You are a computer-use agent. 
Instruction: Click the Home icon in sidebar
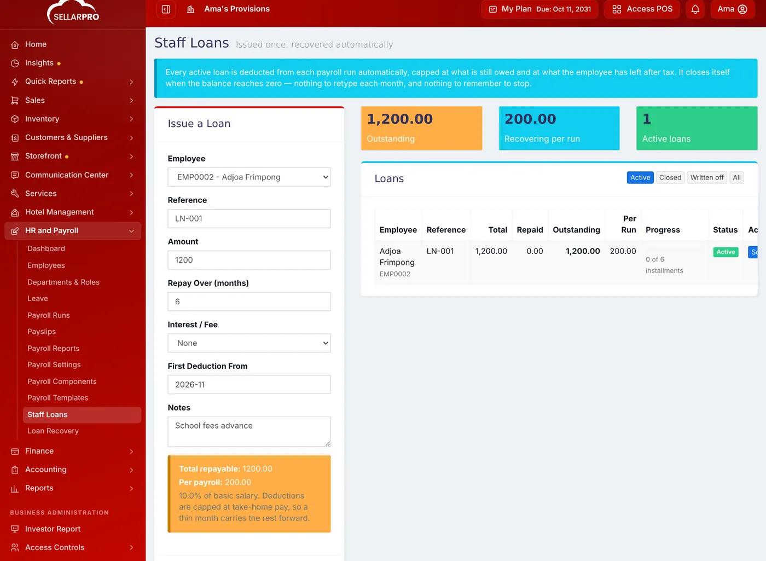point(15,45)
